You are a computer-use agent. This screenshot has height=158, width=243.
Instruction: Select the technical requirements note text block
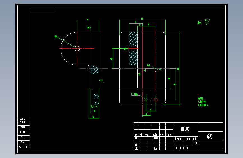pyautogui.click(x=203, y=102)
